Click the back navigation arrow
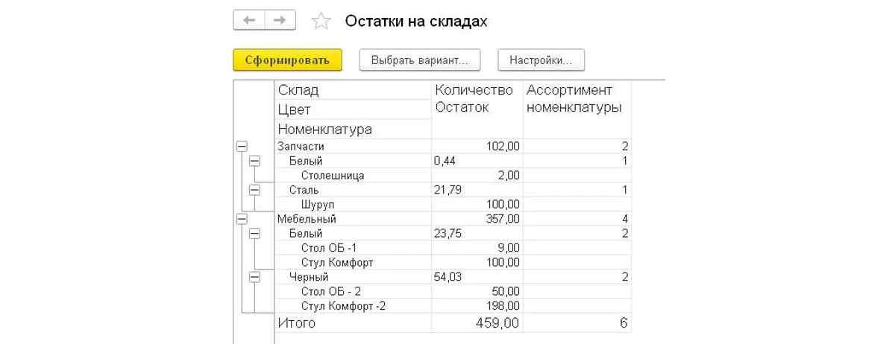 pos(249,20)
